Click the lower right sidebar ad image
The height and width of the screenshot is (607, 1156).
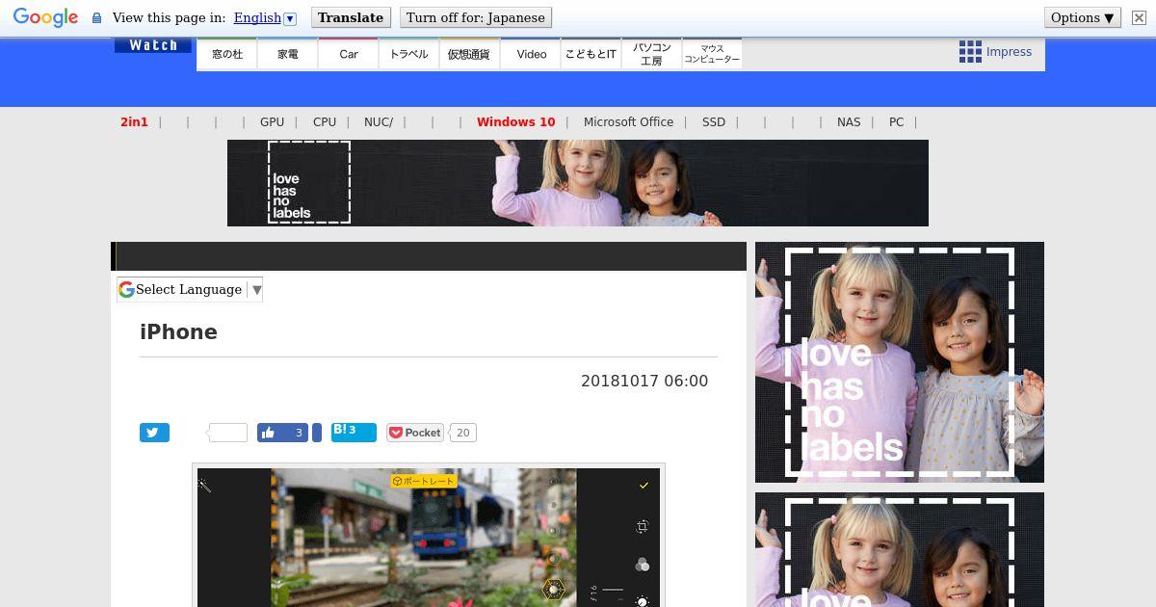click(900, 549)
